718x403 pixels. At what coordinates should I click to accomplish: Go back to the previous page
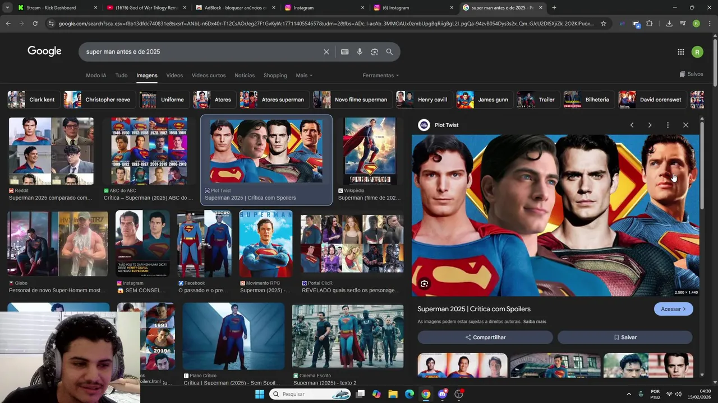click(x=8, y=24)
